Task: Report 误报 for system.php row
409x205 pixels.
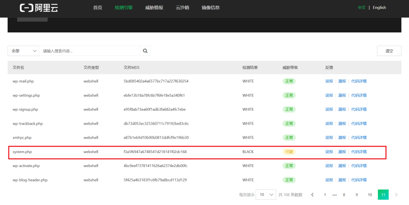Action: coord(329,152)
